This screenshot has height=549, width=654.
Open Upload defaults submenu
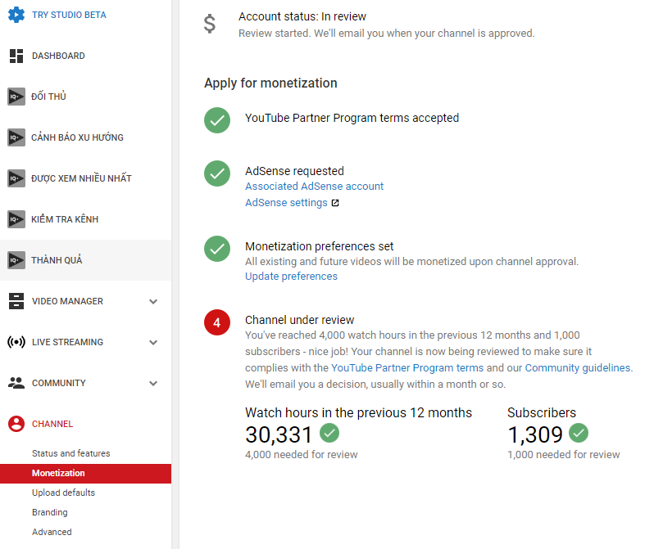pos(63,493)
